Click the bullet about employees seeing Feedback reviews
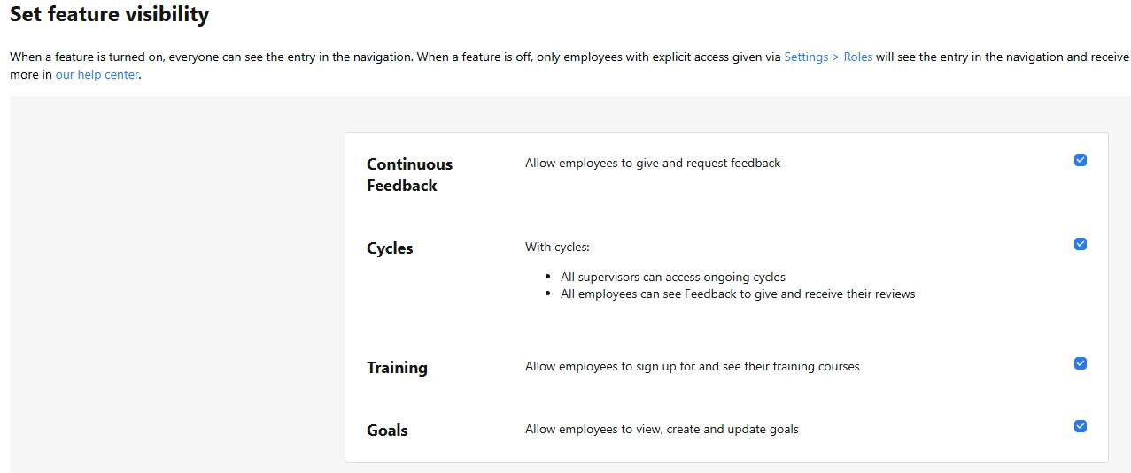 738,294
